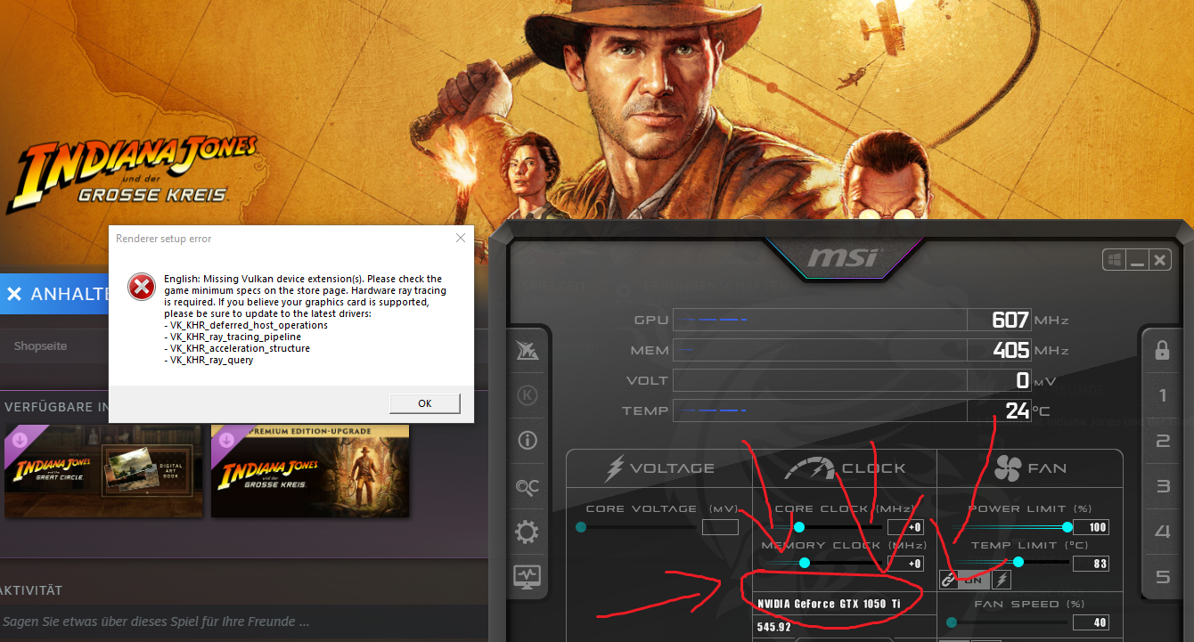Minimize the MSI Afterburner window
This screenshot has width=1194, height=642.
click(x=1137, y=260)
